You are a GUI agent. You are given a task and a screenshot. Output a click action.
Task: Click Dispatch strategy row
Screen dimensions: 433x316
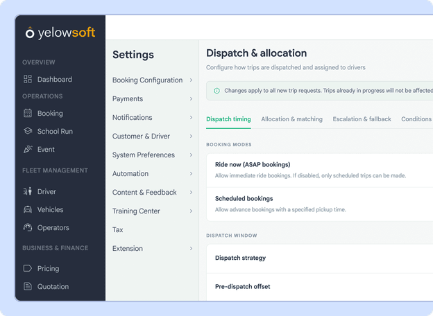tap(319, 258)
